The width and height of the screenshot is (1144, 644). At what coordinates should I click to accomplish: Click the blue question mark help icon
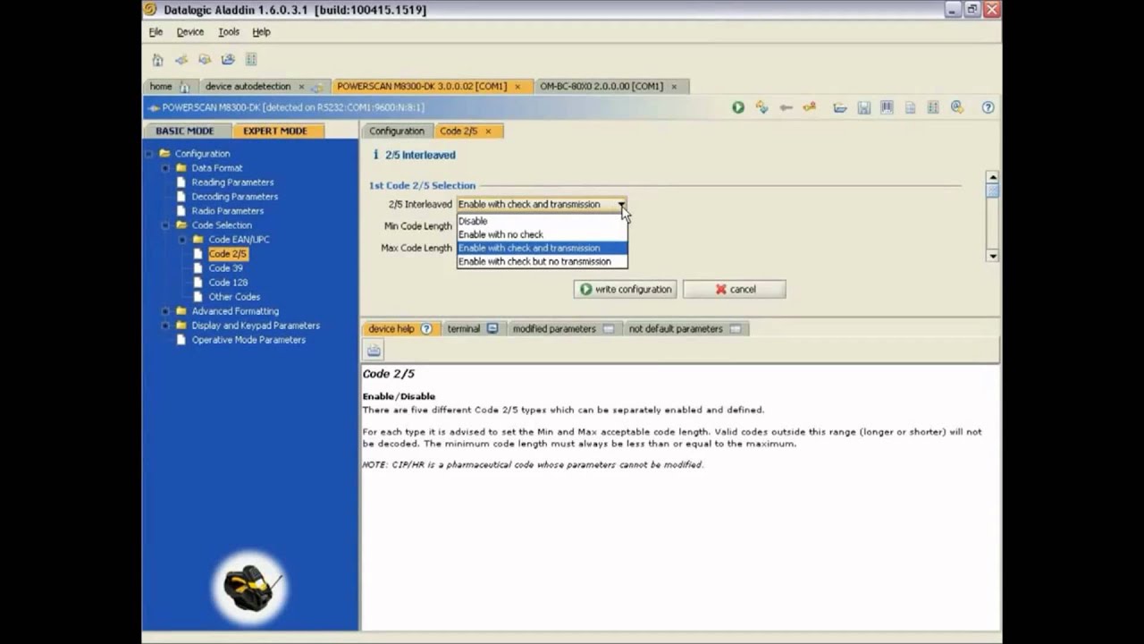point(988,107)
